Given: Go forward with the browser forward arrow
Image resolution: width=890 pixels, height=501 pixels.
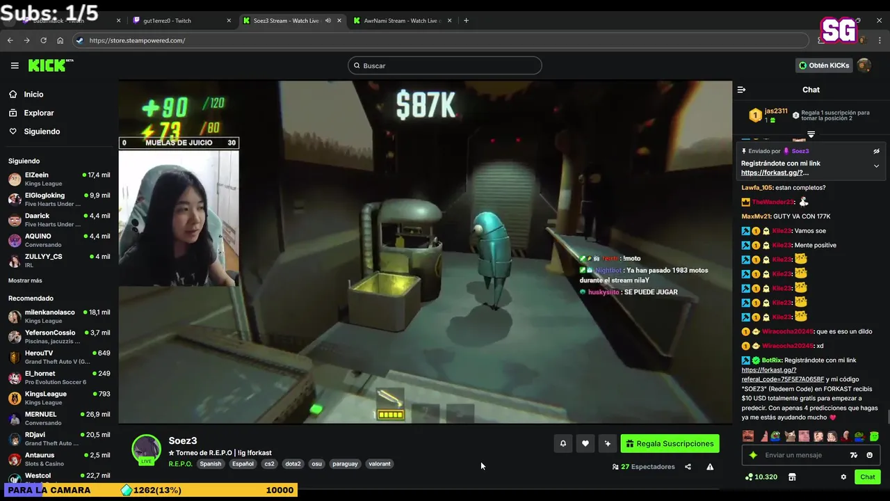Looking at the screenshot, I should click(x=27, y=40).
